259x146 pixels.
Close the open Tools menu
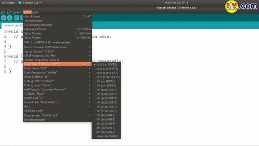27,12
